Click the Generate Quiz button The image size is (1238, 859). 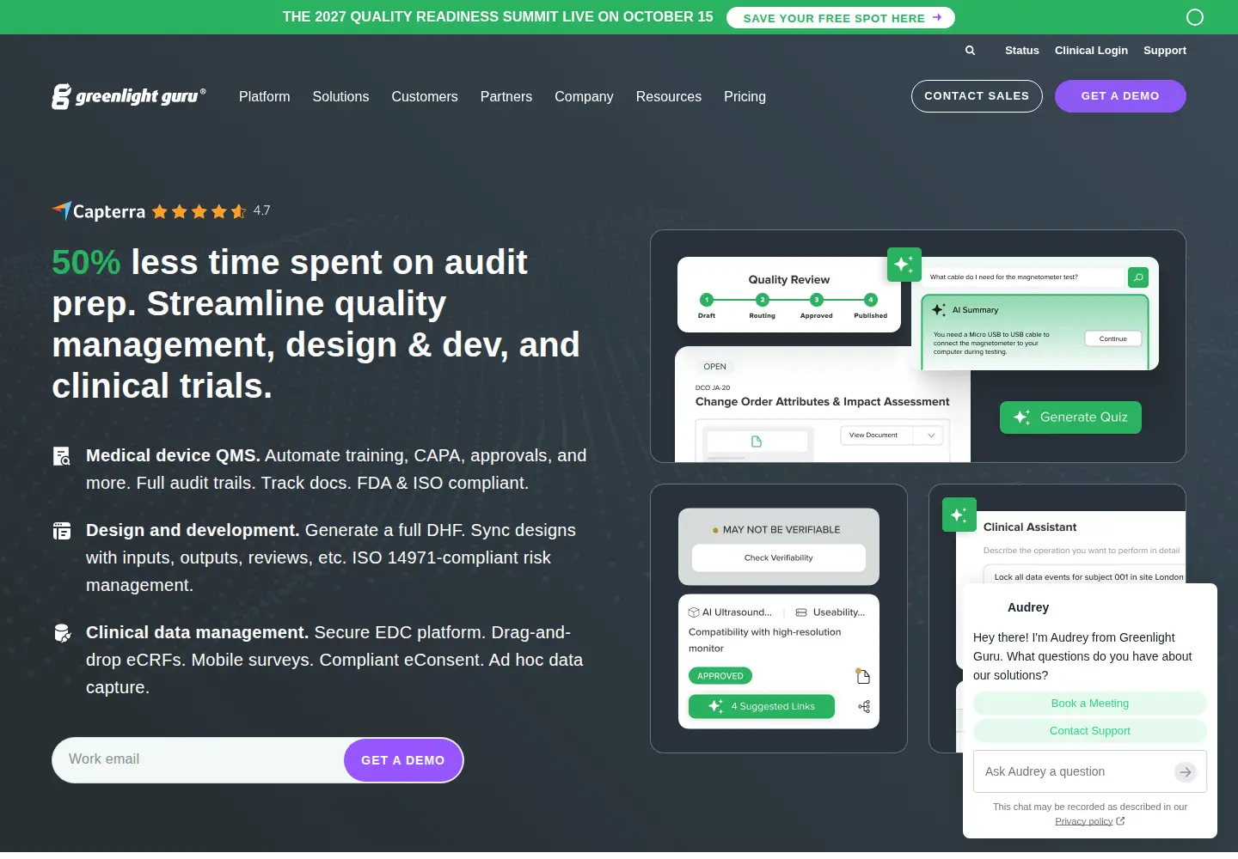coord(1070,417)
